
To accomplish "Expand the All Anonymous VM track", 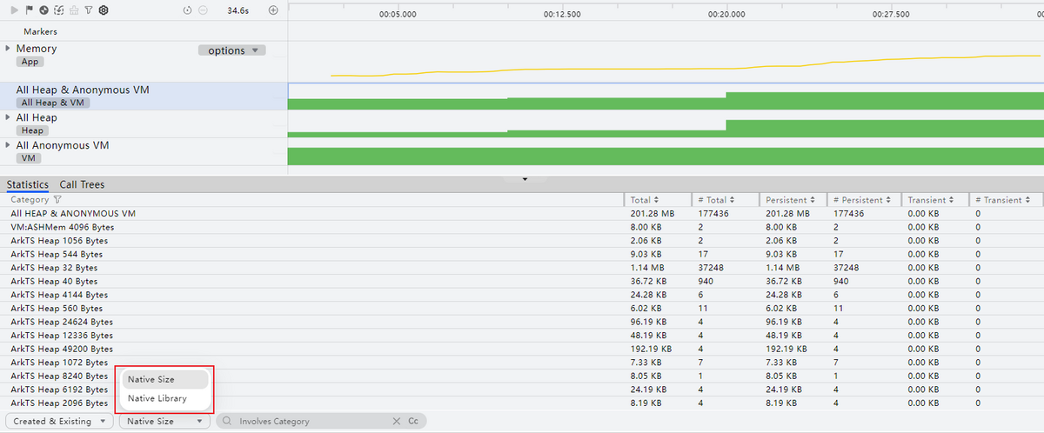I will [x=8, y=145].
